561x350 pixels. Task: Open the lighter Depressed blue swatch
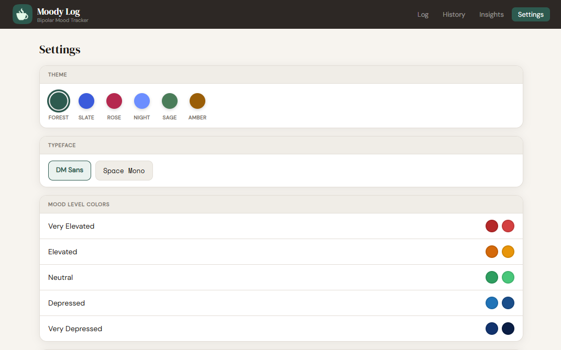tap(492, 302)
